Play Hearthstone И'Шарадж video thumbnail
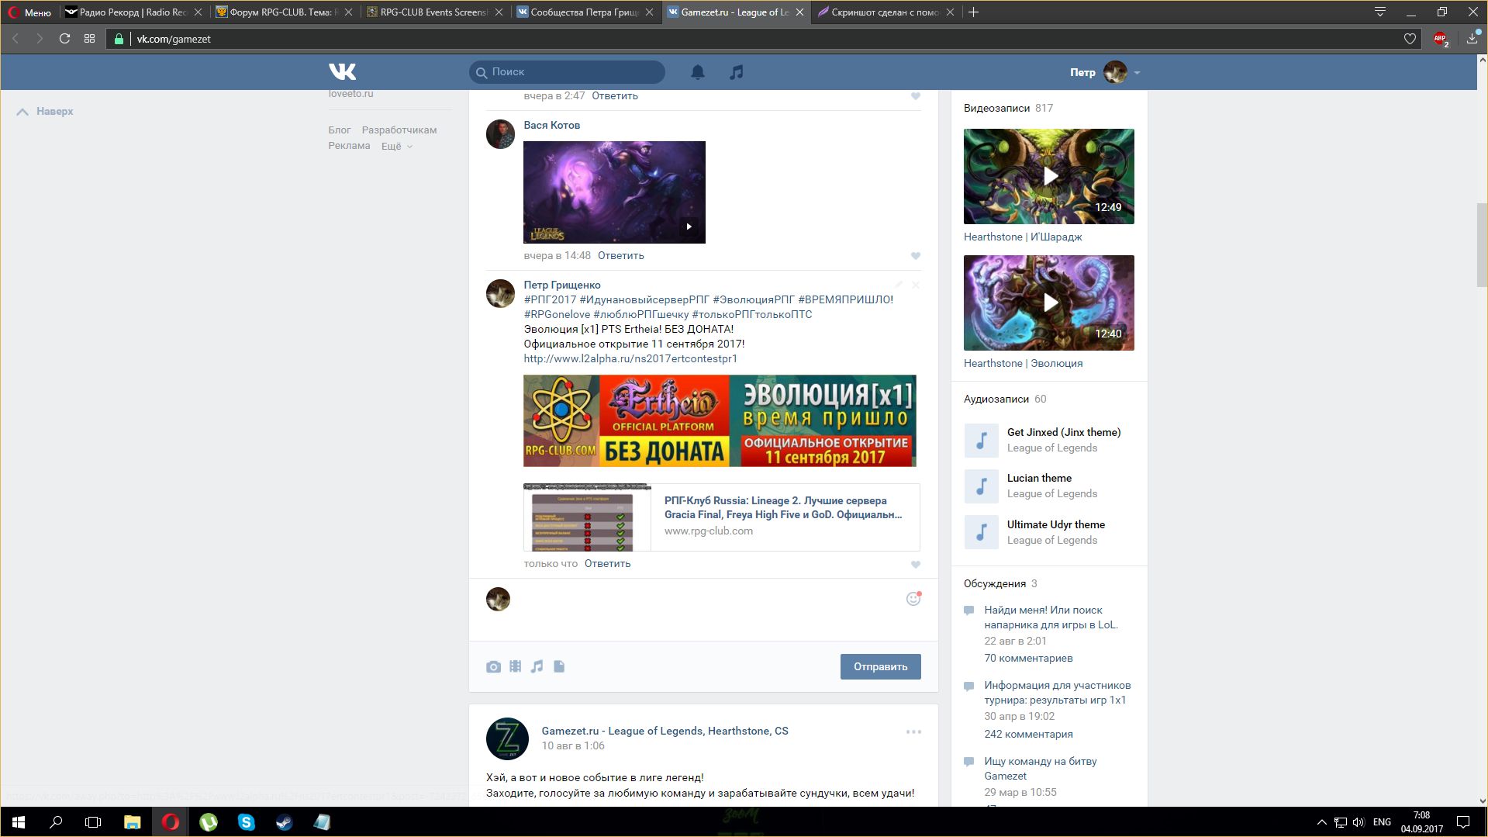The width and height of the screenshot is (1488, 837). [1048, 176]
